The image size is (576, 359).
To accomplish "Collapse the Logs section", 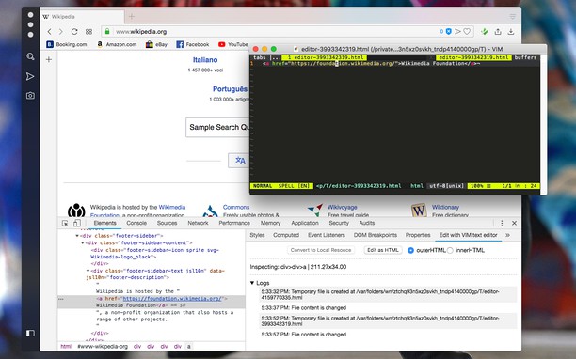I will tap(252, 283).
